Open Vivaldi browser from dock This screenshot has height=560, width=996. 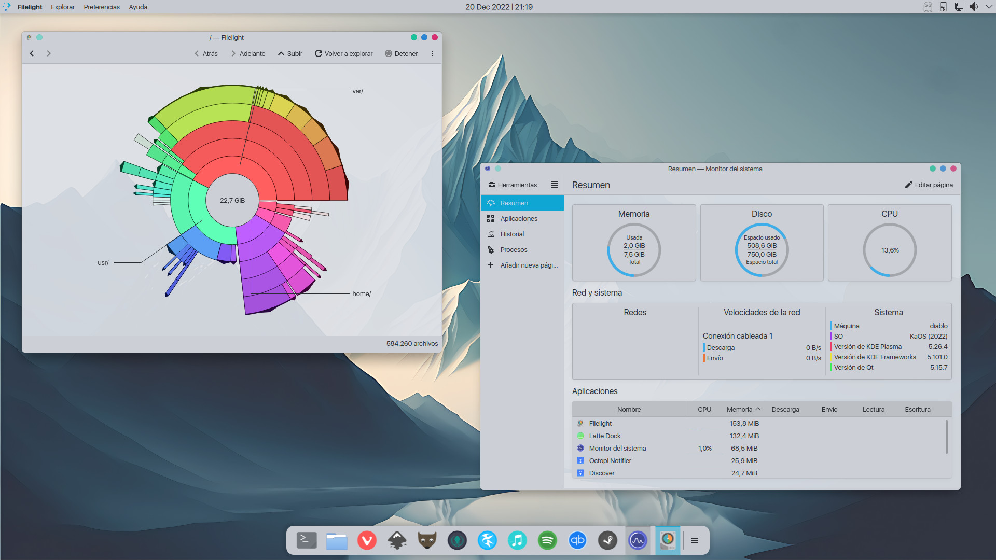pos(367,540)
